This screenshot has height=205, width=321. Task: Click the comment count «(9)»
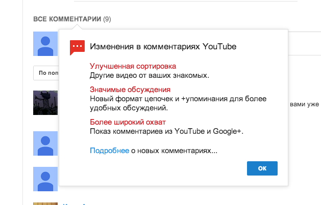click(107, 19)
